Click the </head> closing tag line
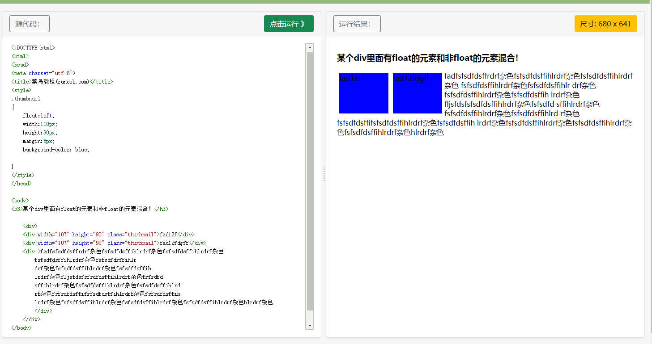Screen dimensions: 652x344 coord(21,184)
